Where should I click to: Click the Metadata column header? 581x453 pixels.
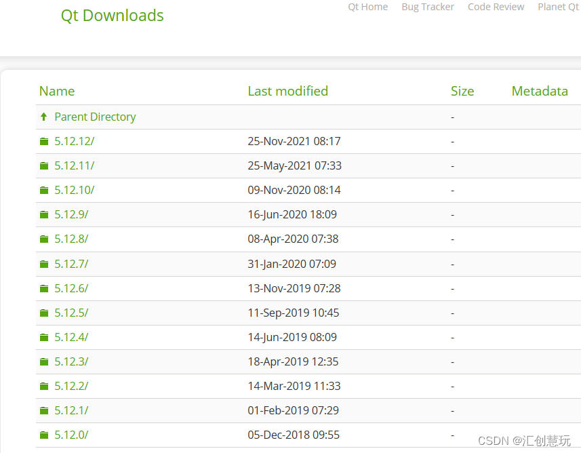540,91
